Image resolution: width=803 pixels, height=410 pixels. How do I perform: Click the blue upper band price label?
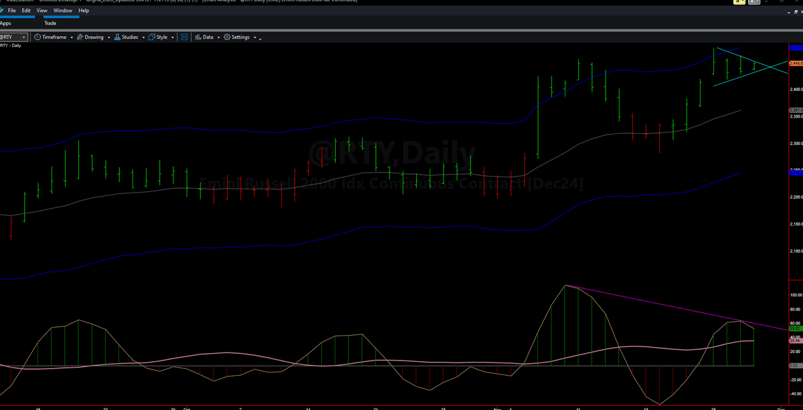(x=796, y=48)
